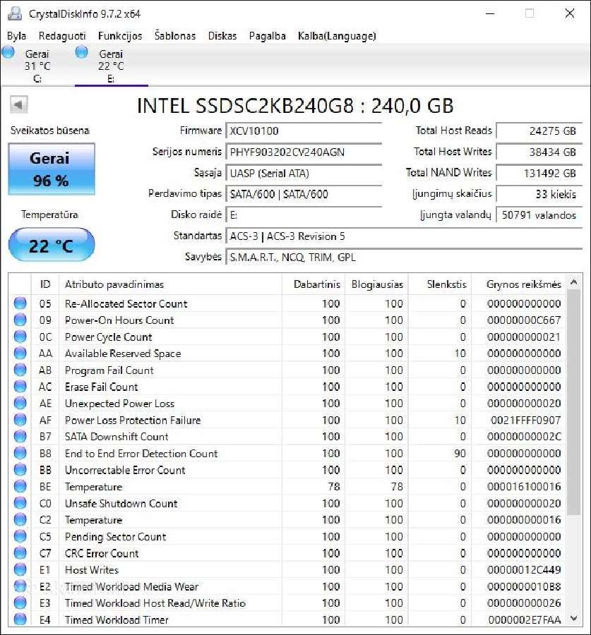Click status orb for attribute C2 Temperature

click(x=20, y=519)
